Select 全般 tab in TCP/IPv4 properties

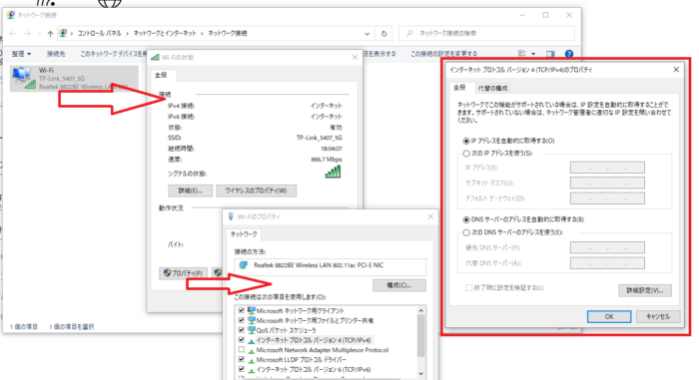tap(459, 88)
